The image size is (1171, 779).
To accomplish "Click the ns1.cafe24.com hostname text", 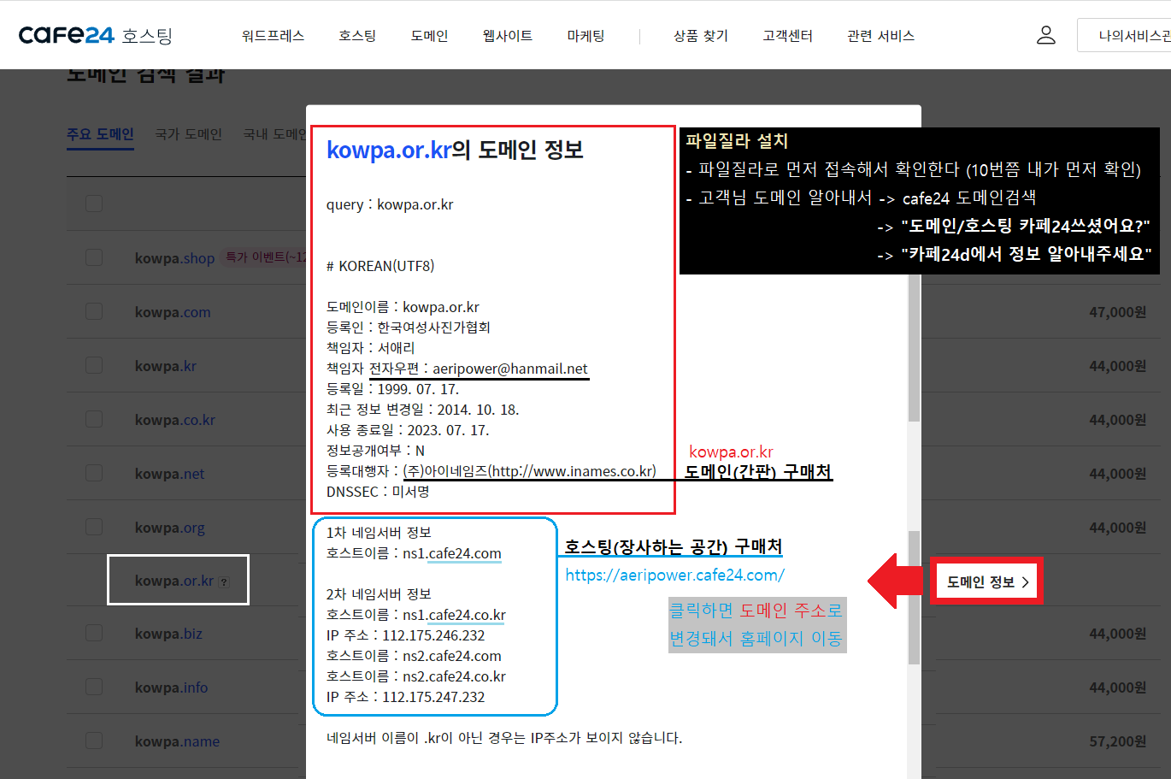I will [x=452, y=553].
